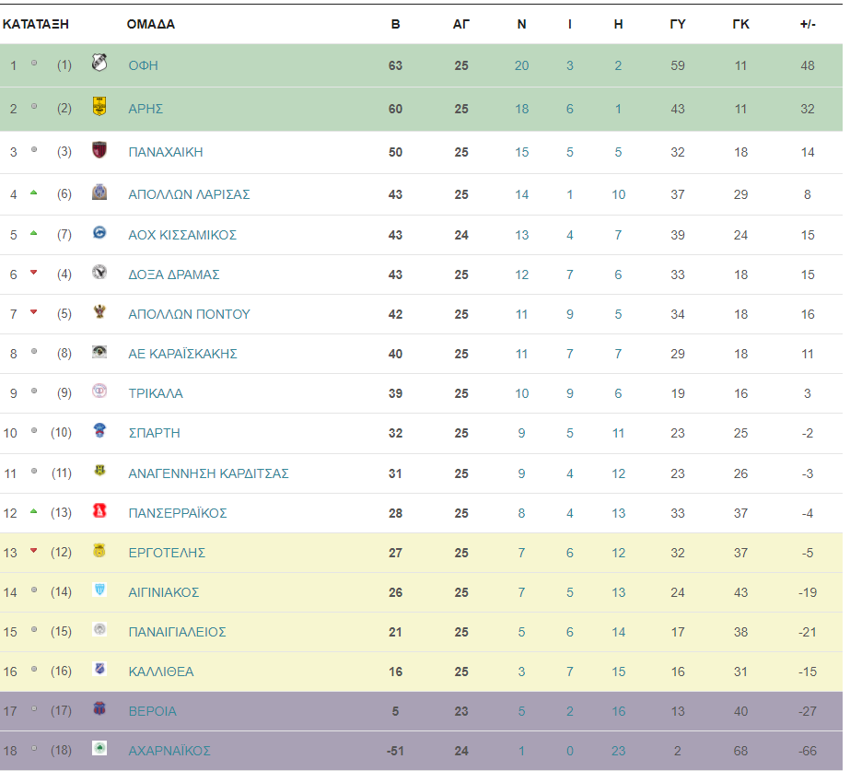Click the ΟΦΗ team crest icon

click(x=99, y=63)
